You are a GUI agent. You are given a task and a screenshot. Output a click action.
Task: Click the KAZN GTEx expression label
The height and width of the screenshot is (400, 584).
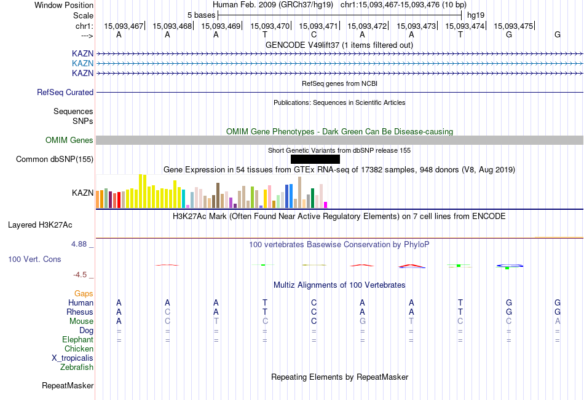(x=83, y=193)
